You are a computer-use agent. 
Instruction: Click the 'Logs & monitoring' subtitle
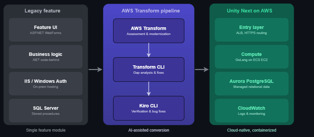(252, 114)
